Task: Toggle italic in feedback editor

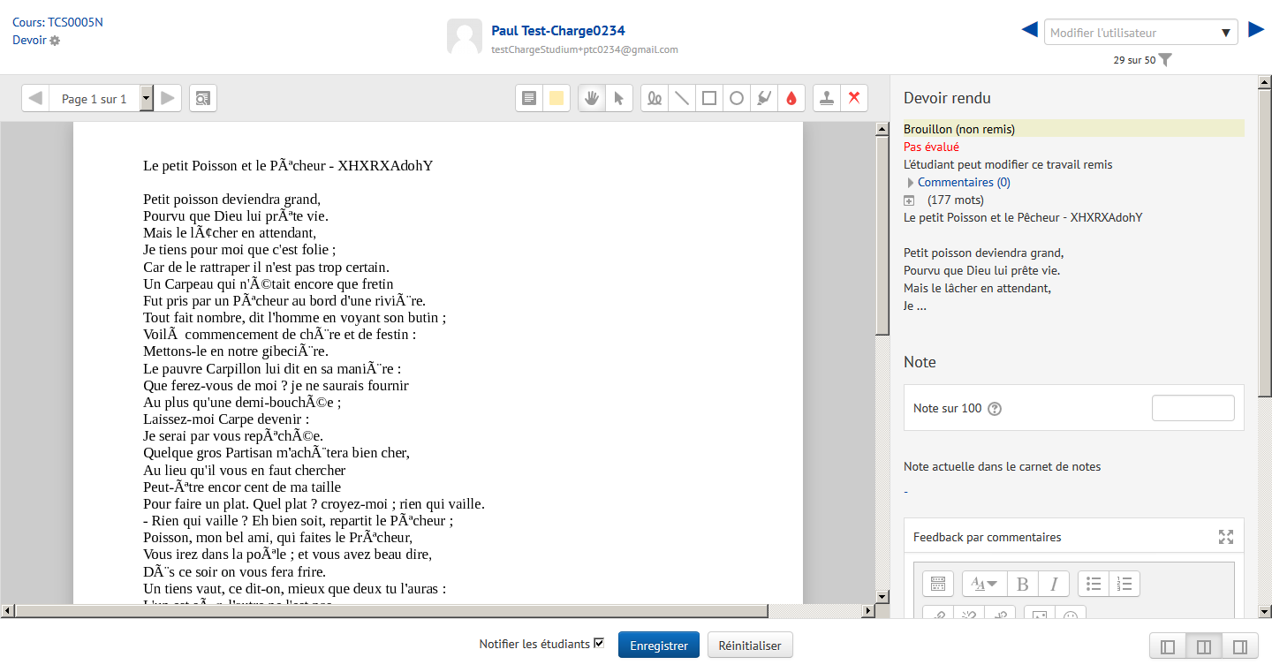Action: (1054, 584)
